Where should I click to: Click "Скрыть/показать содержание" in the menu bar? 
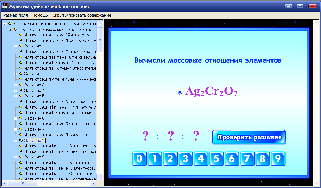click(81, 15)
